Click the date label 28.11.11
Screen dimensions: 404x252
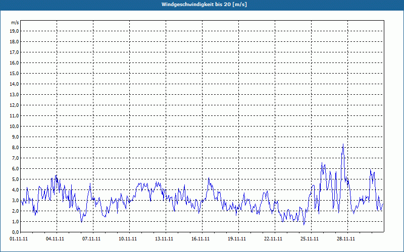345,238
